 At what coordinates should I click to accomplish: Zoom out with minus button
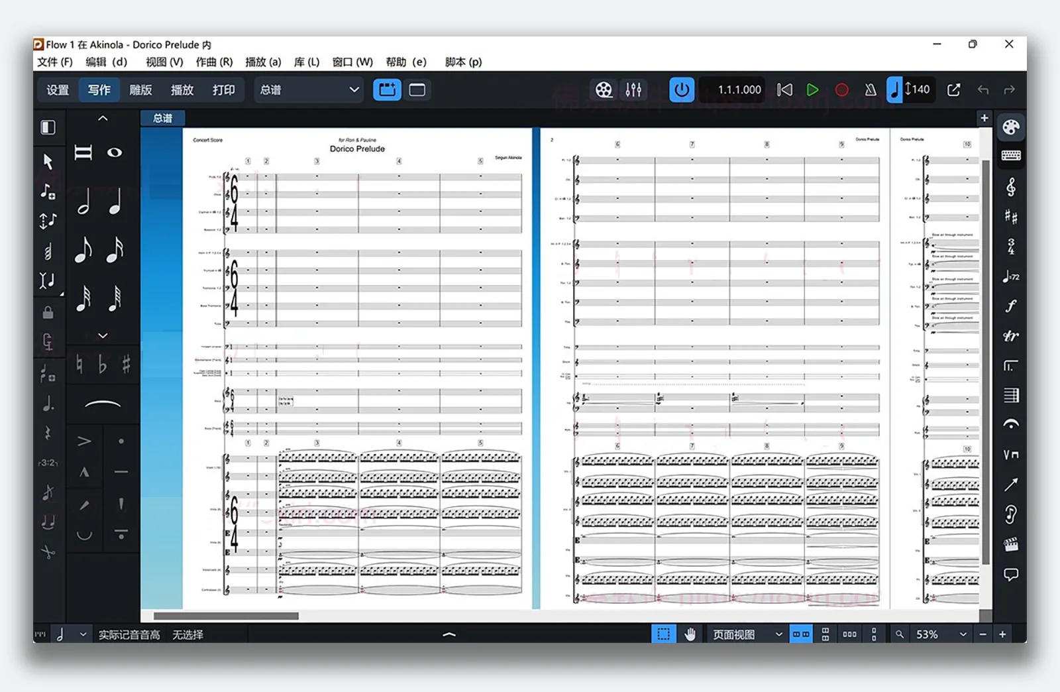tap(983, 634)
